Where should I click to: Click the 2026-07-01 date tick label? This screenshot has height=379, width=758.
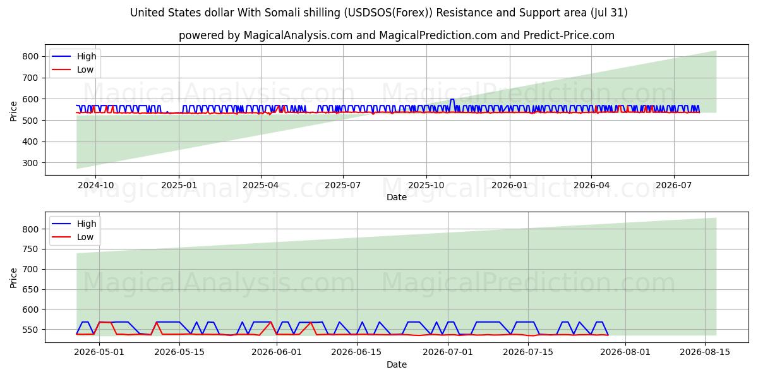448,353
